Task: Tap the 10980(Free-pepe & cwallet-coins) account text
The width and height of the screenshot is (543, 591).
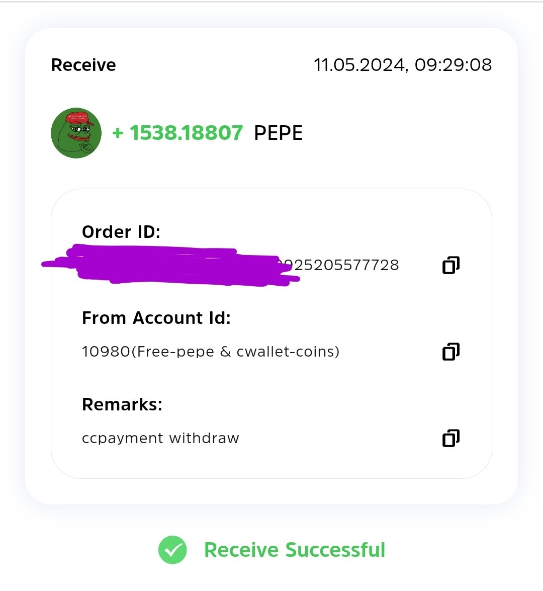Action: [211, 352]
